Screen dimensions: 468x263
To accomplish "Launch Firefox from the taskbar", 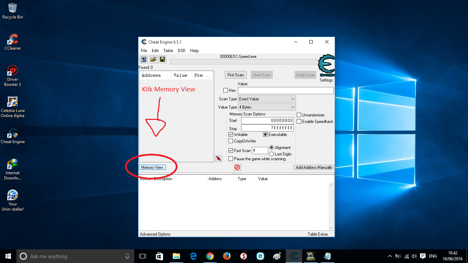I will [x=226, y=256].
